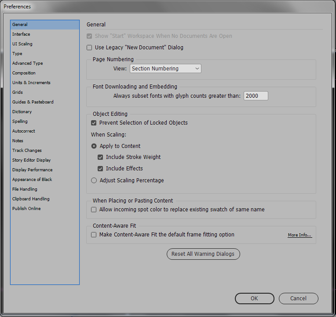Open the Advanced Type category
The height and width of the screenshot is (317, 336).
(x=45, y=63)
